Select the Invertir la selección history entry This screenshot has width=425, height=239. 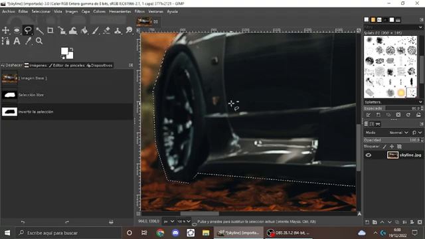(66, 112)
